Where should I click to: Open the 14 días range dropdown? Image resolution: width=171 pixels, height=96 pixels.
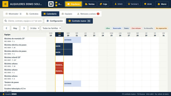pos(34,28)
